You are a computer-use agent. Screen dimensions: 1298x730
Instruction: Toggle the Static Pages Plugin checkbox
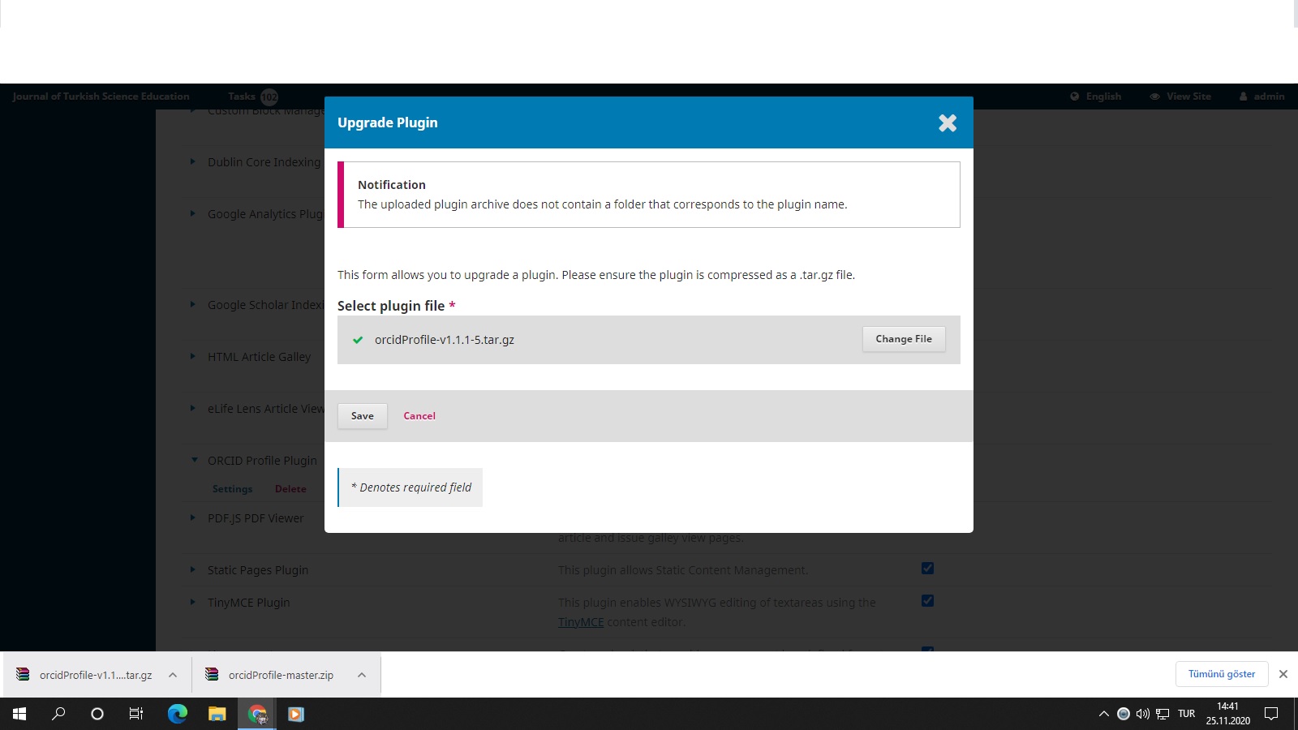point(927,569)
